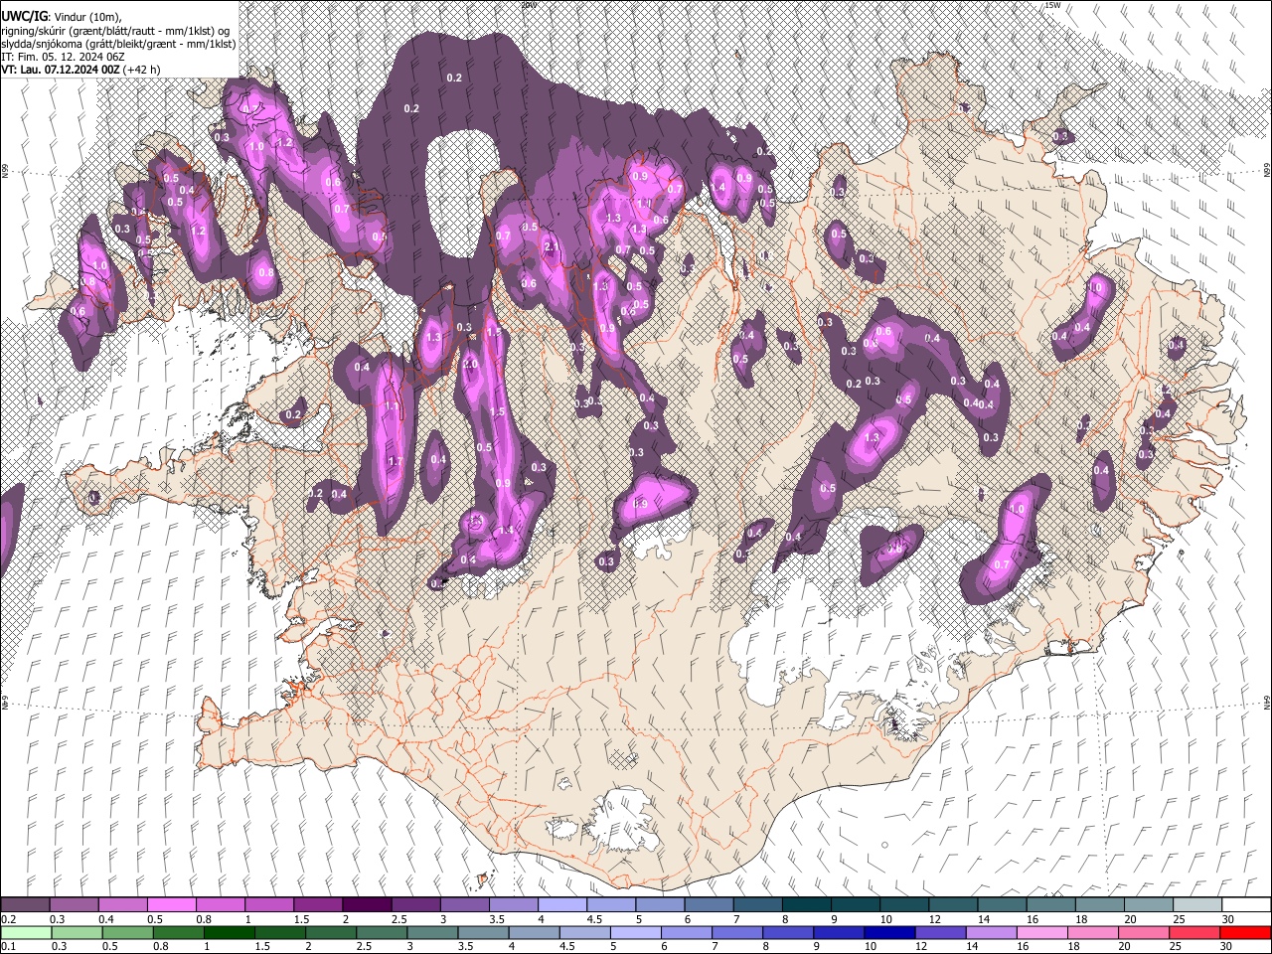Click the 16 mm light pink rain swatch
This screenshot has height=954, width=1272.
click(1040, 932)
